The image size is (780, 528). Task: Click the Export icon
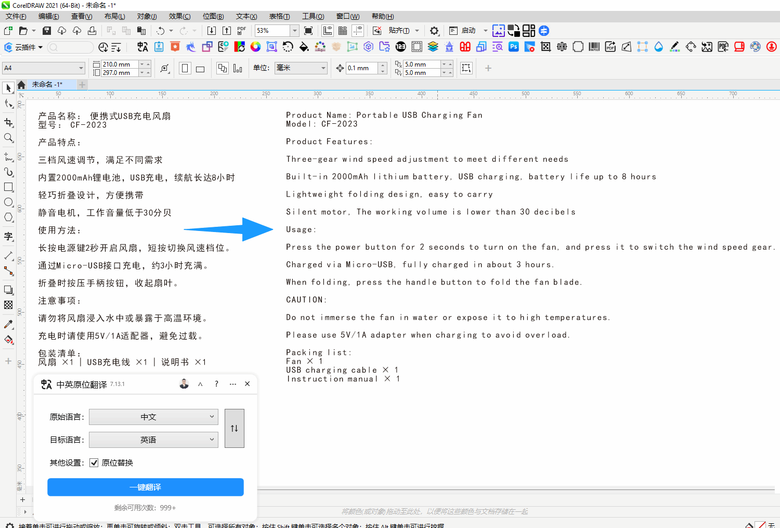(227, 31)
